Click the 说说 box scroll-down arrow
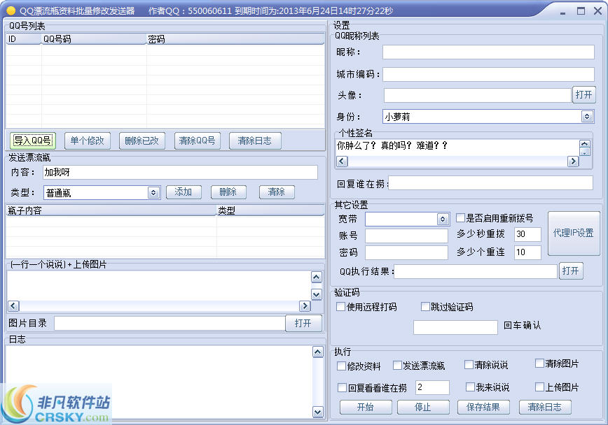The height and width of the screenshot is (425, 608). pos(317,294)
